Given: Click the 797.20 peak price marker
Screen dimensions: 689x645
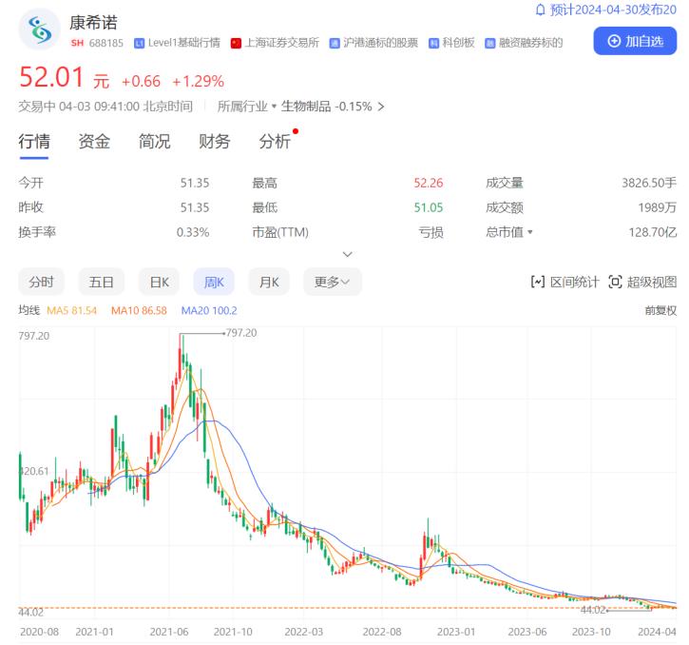Looking at the screenshot, I should click(x=241, y=333).
